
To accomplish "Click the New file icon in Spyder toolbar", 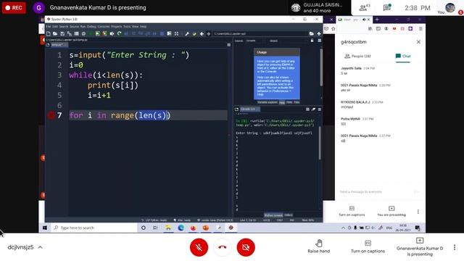I will tap(49, 34).
